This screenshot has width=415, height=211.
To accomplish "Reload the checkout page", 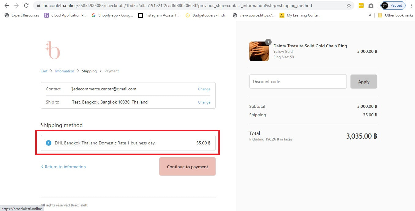I will tap(26, 5).
